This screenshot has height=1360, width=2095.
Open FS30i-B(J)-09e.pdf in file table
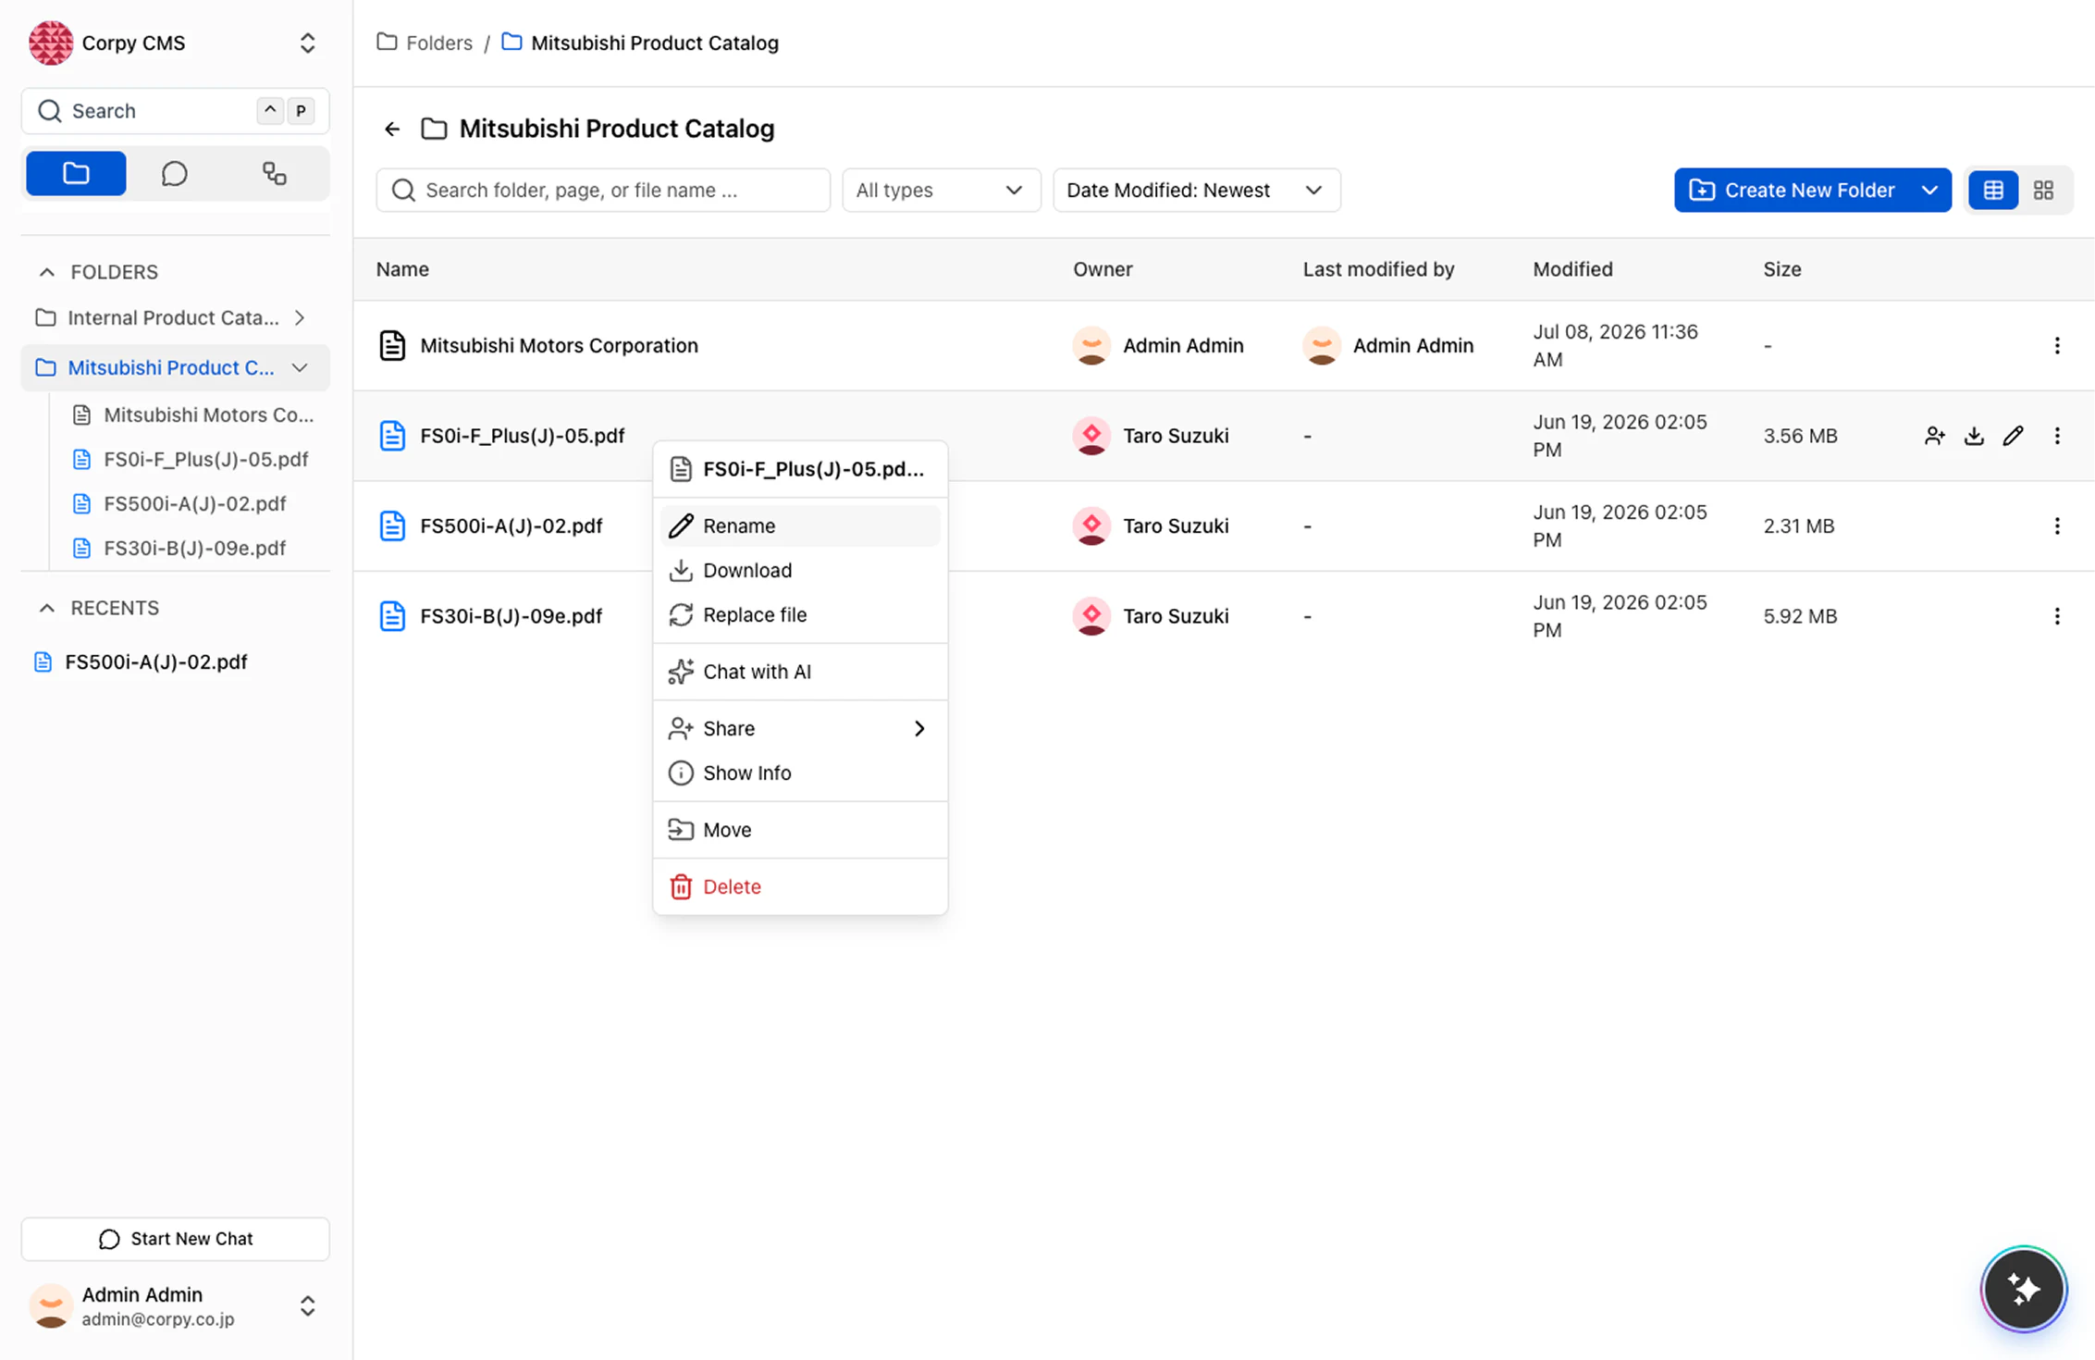click(511, 616)
